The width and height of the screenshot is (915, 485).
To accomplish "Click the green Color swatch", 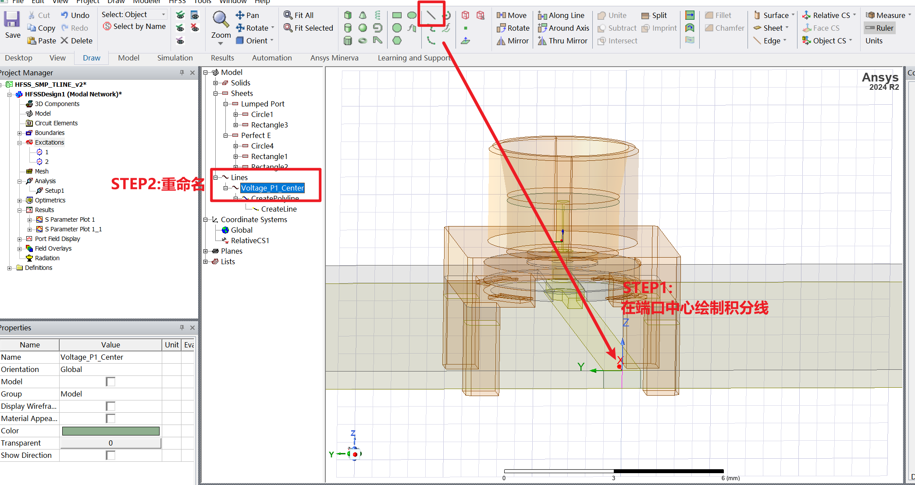I will tap(110, 431).
